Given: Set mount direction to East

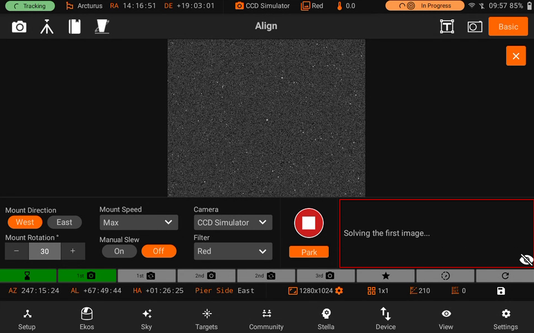Looking at the screenshot, I should 65,222.
